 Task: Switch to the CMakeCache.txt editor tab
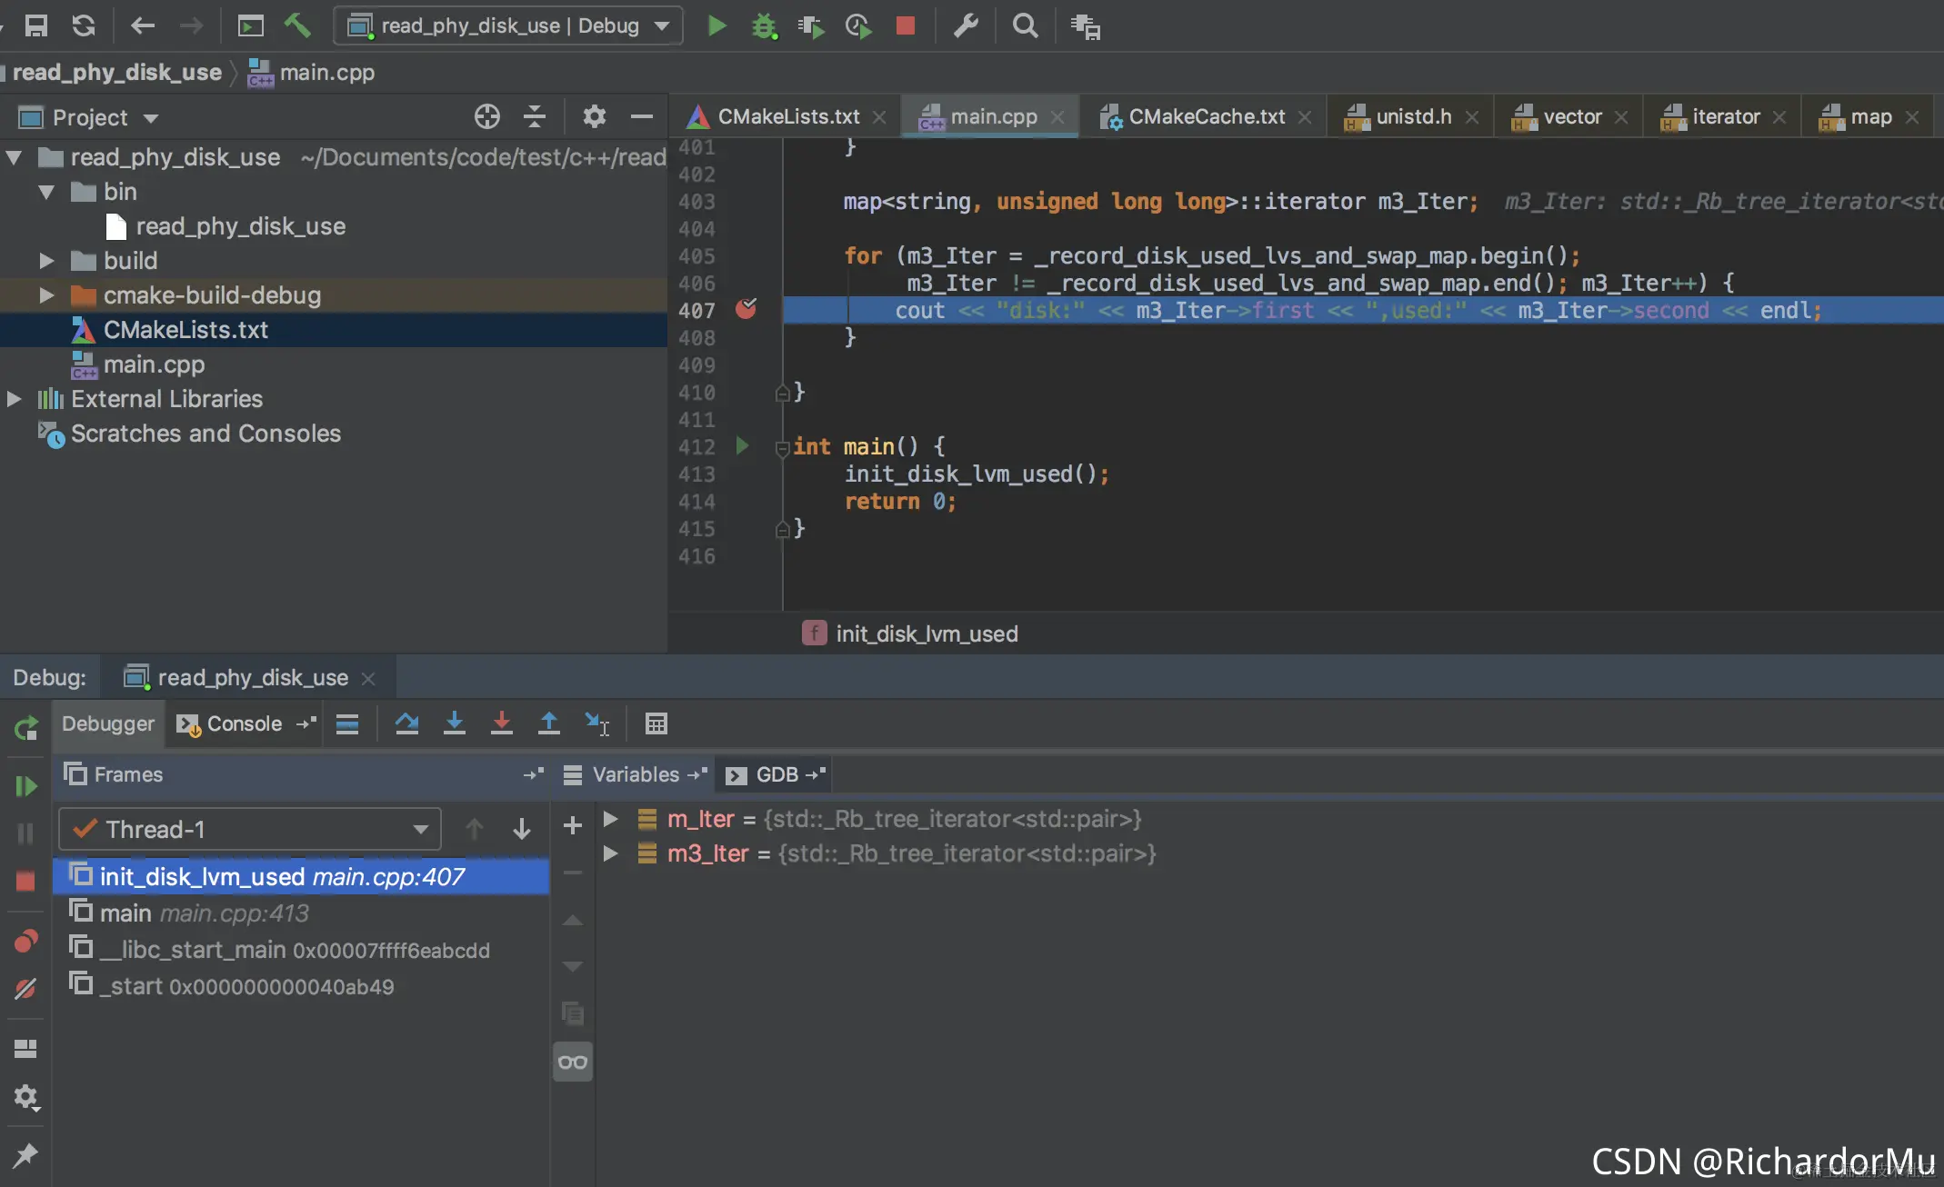point(1206,116)
